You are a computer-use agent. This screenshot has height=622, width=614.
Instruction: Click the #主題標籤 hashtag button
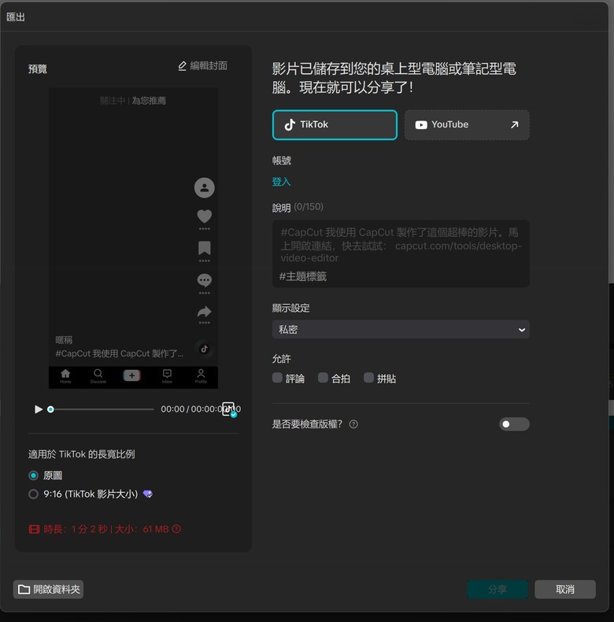[303, 276]
